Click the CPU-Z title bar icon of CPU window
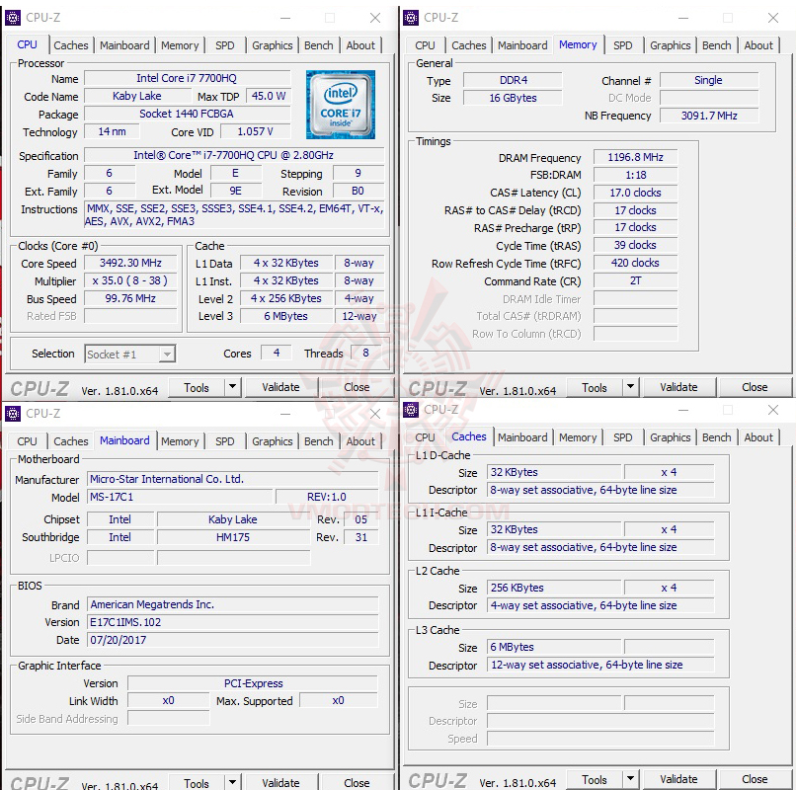Screen dimensions: 796x790 tap(12, 17)
